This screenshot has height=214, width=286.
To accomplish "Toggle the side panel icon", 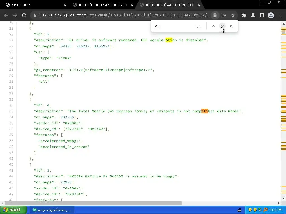I will click(x=262, y=16).
